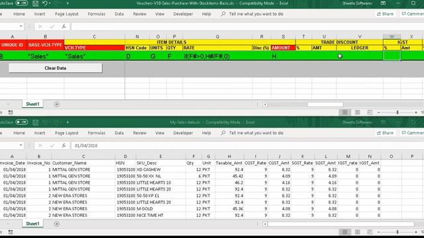Select Page Break Preview icon, bottom window status bar

click(x=370, y=232)
